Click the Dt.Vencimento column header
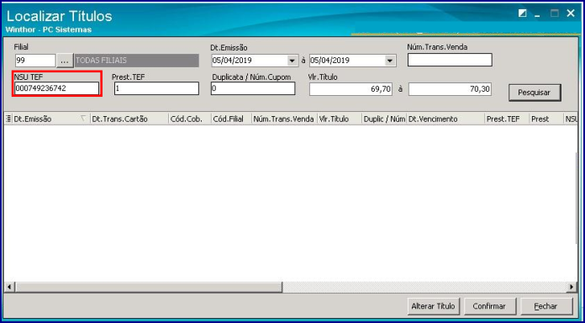 tap(445, 119)
